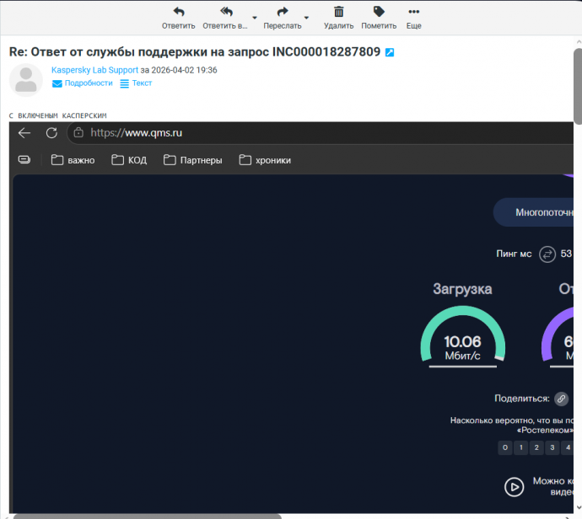
Task: Click the video play circle icon
Action: (x=514, y=486)
